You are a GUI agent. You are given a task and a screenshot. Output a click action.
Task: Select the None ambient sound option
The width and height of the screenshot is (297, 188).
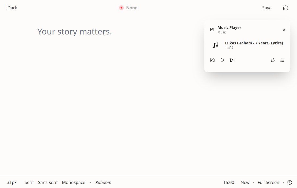click(128, 8)
